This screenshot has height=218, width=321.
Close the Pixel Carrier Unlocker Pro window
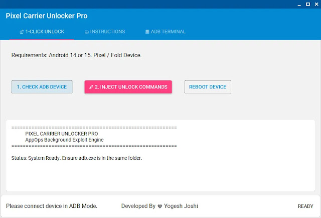(313, 4)
